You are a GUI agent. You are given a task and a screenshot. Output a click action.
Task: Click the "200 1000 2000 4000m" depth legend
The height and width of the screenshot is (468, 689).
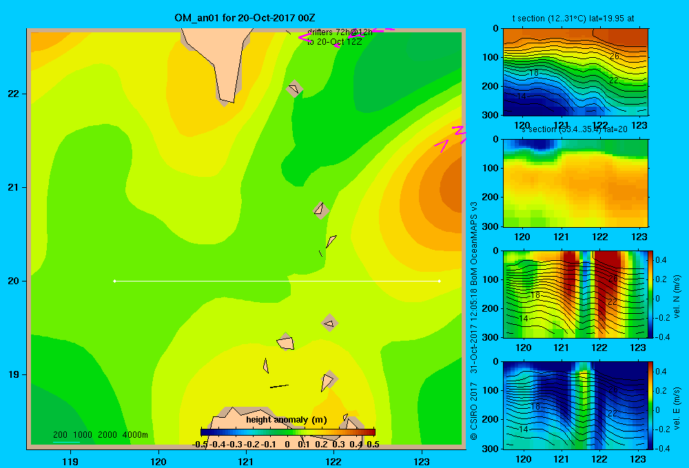100,435
